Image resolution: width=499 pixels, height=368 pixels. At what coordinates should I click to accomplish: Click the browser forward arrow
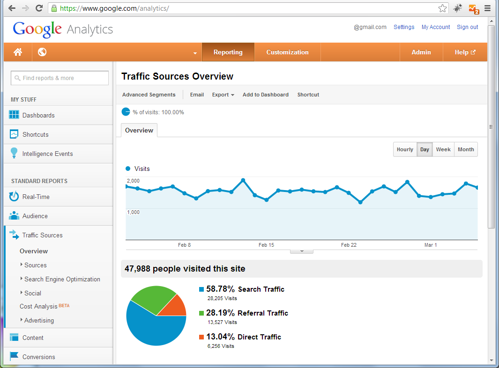25,8
